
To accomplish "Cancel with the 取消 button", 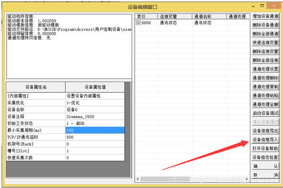I will coord(266,175).
